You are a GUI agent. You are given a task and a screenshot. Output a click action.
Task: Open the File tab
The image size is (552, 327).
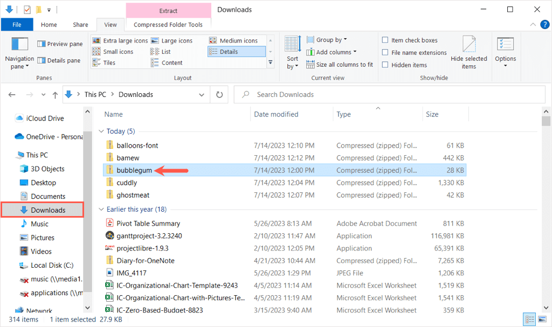coord(17,25)
